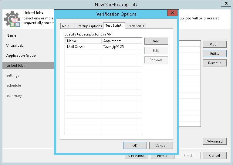Close the Verification Options dialog
Viewport: 233px width, 165px height.
pos(172,13)
